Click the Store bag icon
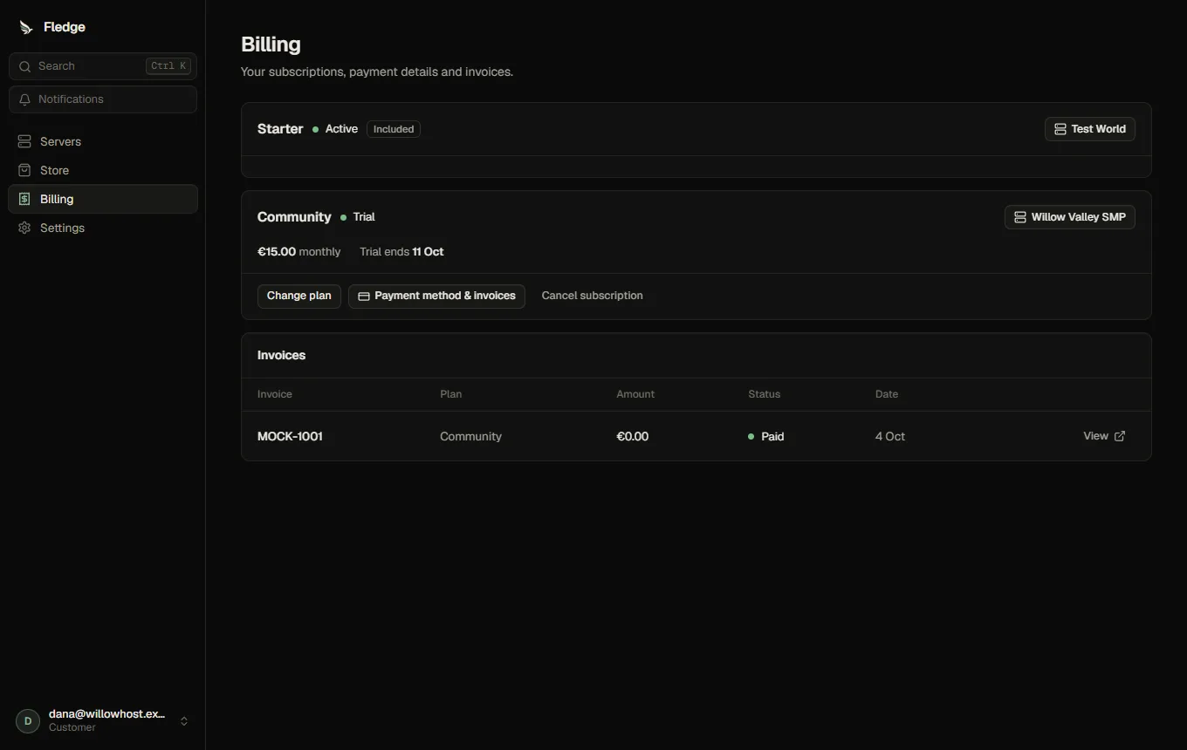The image size is (1187, 750). (24, 170)
